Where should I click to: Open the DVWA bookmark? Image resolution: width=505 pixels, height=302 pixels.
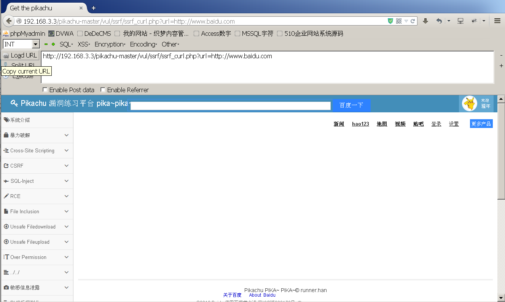pos(61,34)
